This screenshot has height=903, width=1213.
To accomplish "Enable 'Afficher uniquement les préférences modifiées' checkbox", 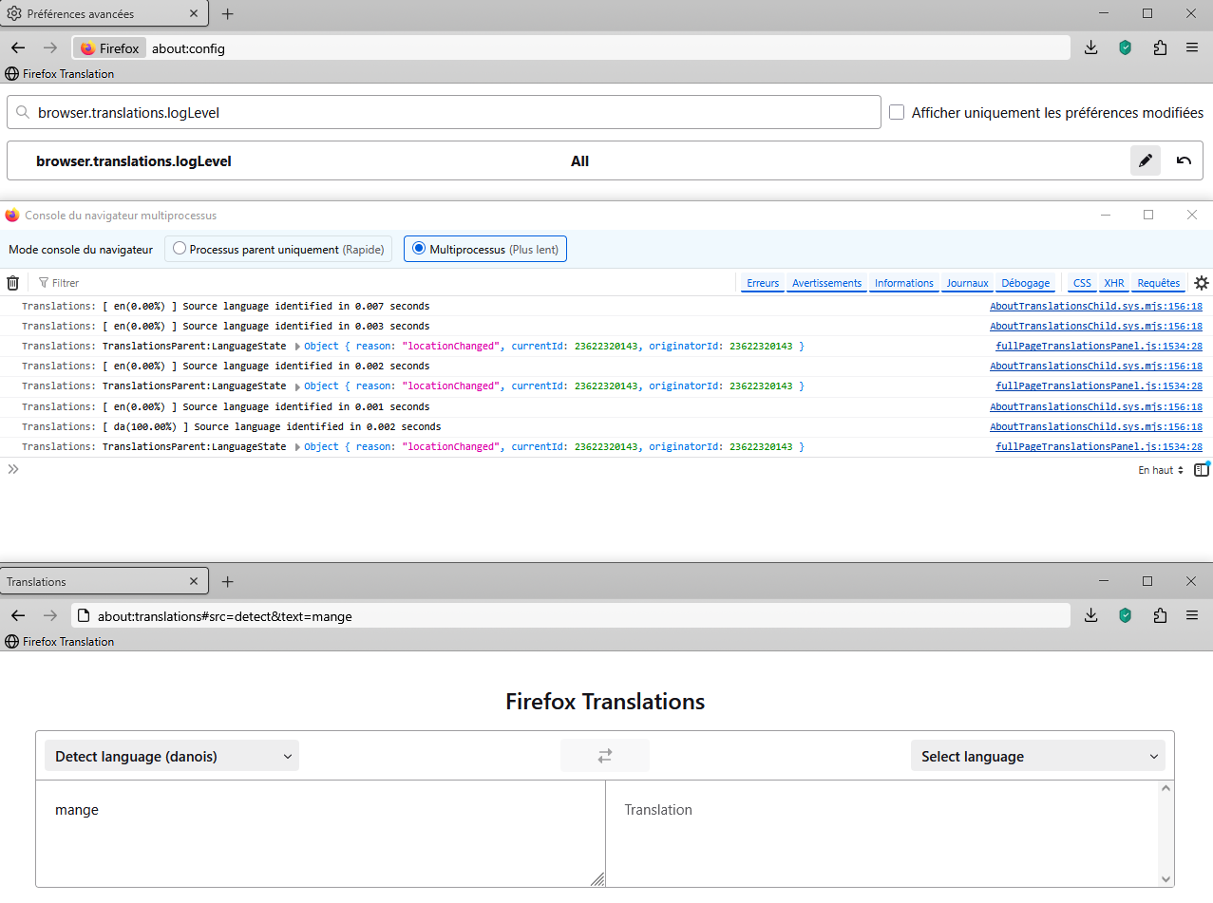I will [x=897, y=112].
